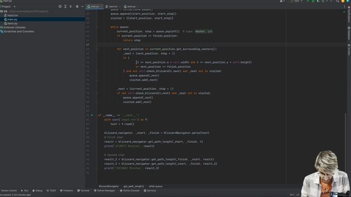Click the 'return step' code line
Viewport: 351px width, 197px height.
(132, 40)
